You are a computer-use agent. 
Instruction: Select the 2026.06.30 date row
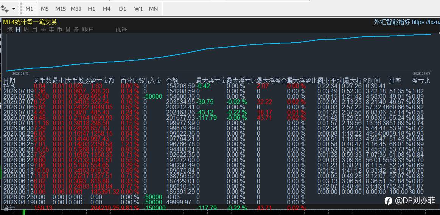pos(19,128)
